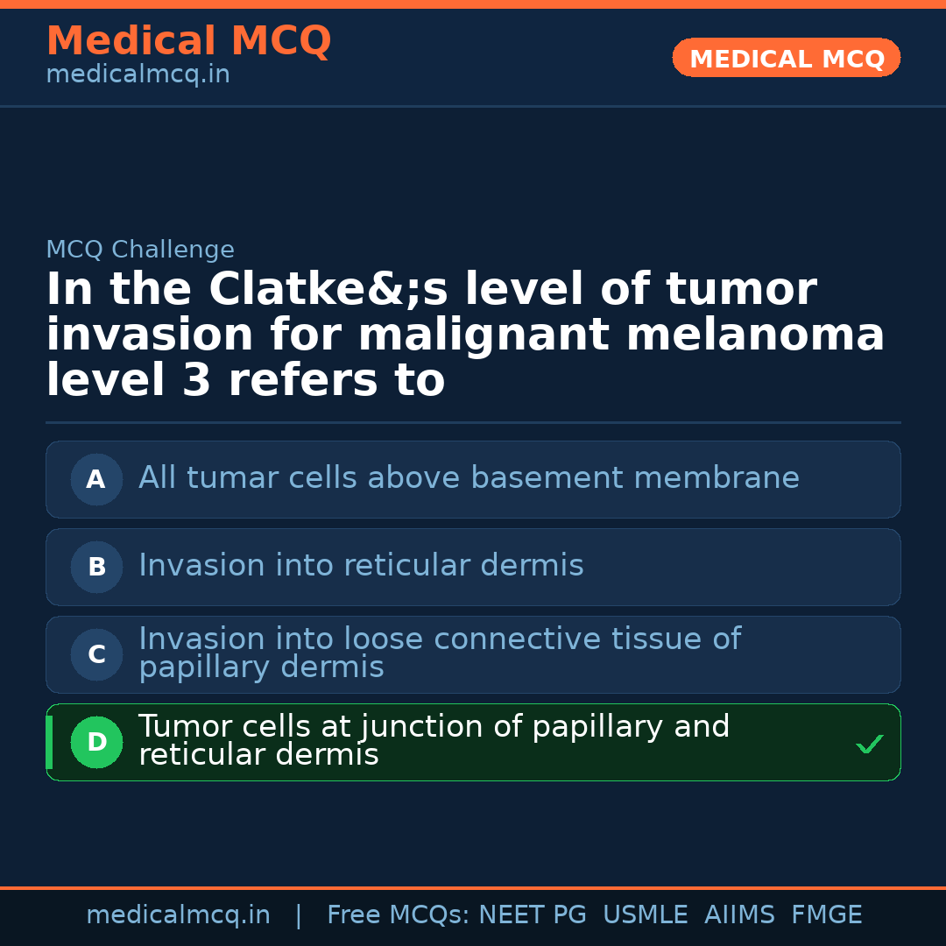This screenshot has width=946, height=946.
Task: Choose 'All tumar cells above basement membrane'
Action: (469, 478)
